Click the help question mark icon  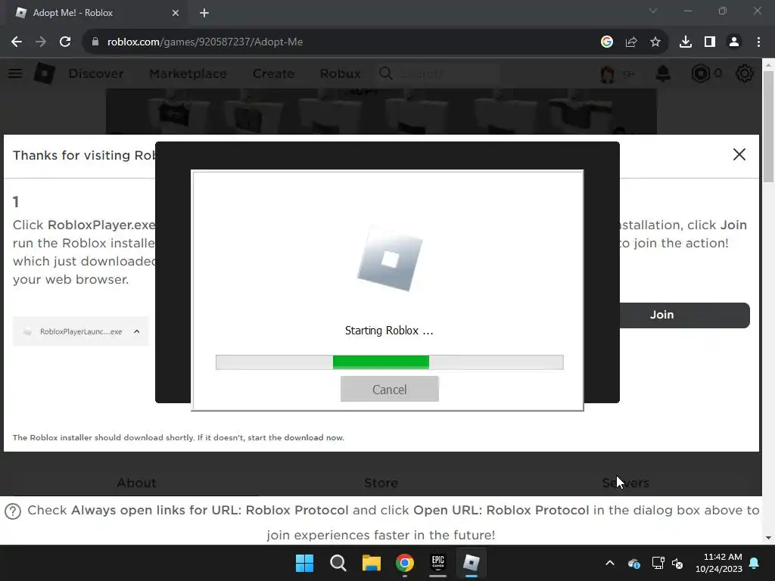click(13, 511)
